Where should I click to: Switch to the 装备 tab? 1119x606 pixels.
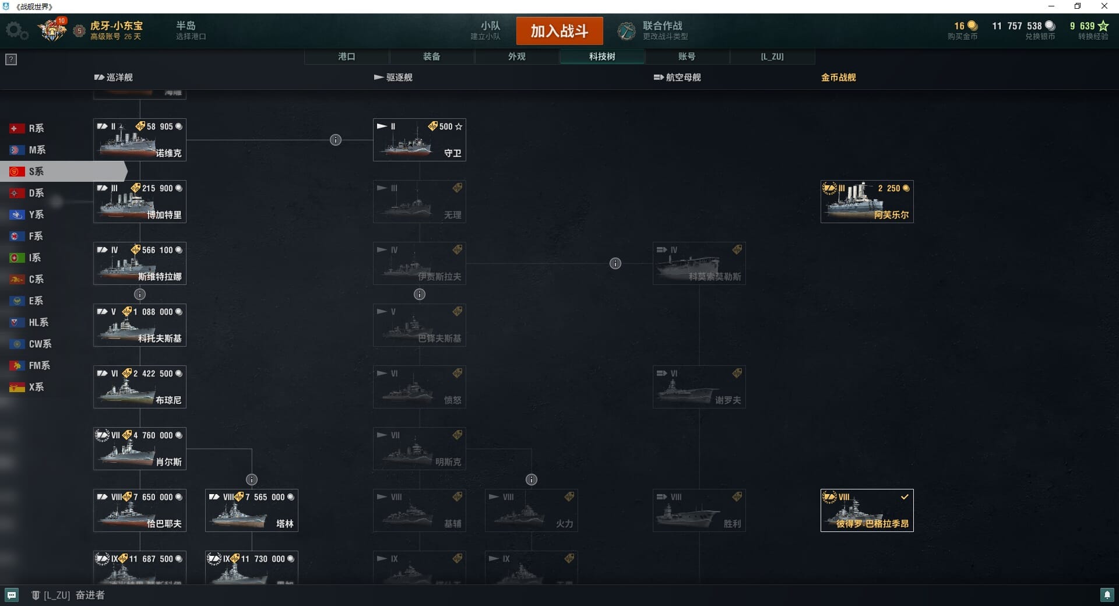point(432,57)
